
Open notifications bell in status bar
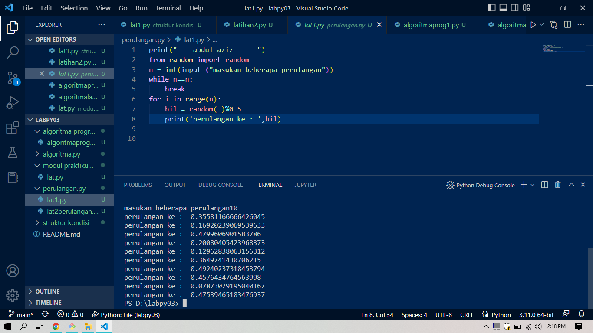pyautogui.click(x=581, y=315)
